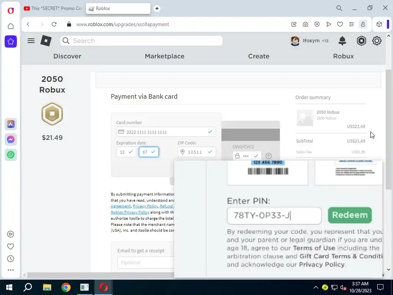Open Roblox hamburger navigation menu

tap(31, 41)
